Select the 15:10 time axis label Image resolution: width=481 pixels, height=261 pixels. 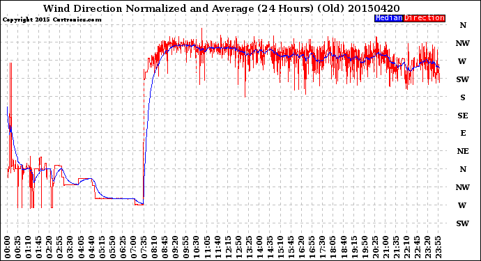coord(281,247)
